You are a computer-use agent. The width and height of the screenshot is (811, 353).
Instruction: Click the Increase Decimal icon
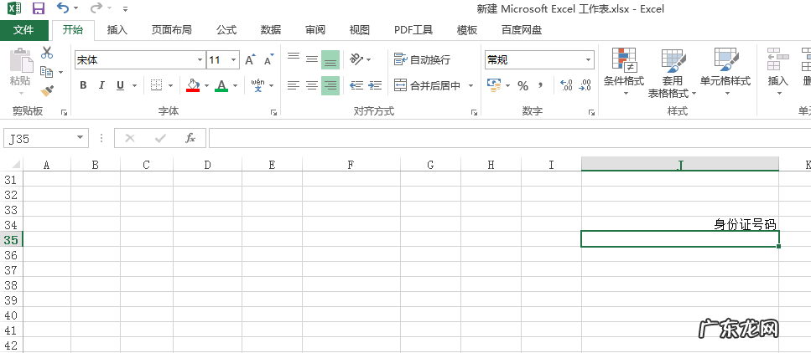(566, 85)
